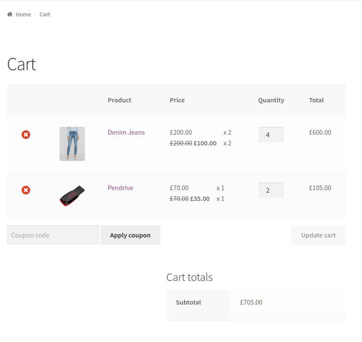Click the £705.00 subtotal amount
Screen dimensions: 362x342
coord(251,302)
